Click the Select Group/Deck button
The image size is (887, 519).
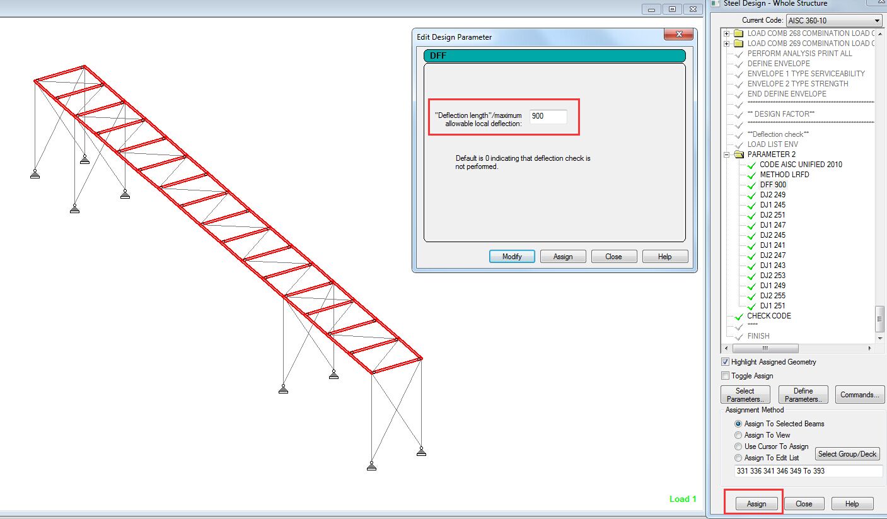pyautogui.click(x=847, y=454)
